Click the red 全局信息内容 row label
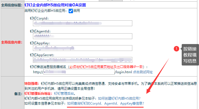 click(x=12, y=42)
